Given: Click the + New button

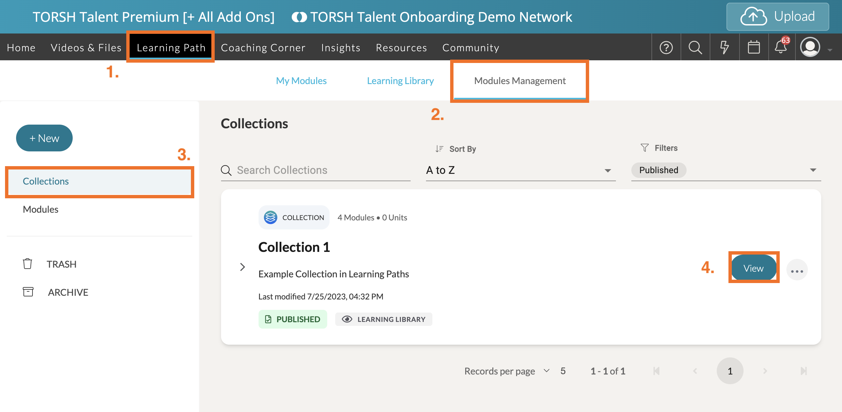Looking at the screenshot, I should coord(44,138).
